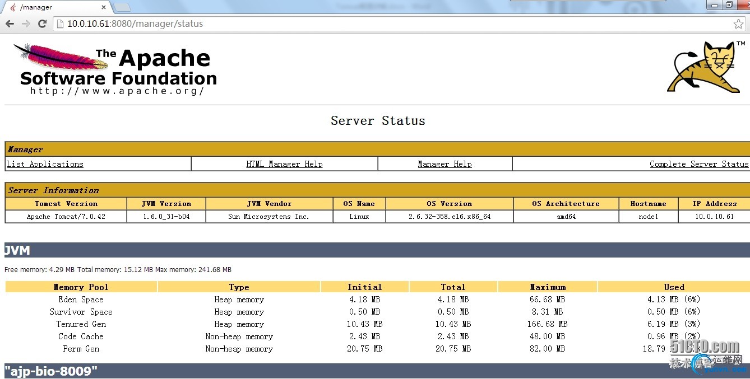The image size is (750, 379).
Task: Click the JVM Version column header
Action: click(x=166, y=204)
